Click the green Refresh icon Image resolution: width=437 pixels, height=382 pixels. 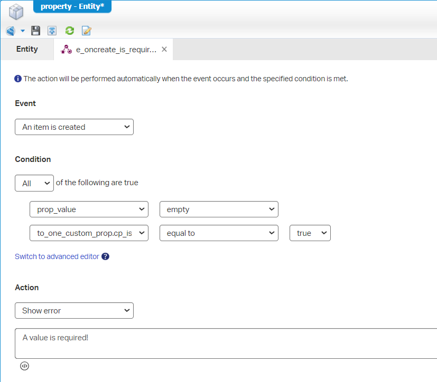tap(69, 31)
